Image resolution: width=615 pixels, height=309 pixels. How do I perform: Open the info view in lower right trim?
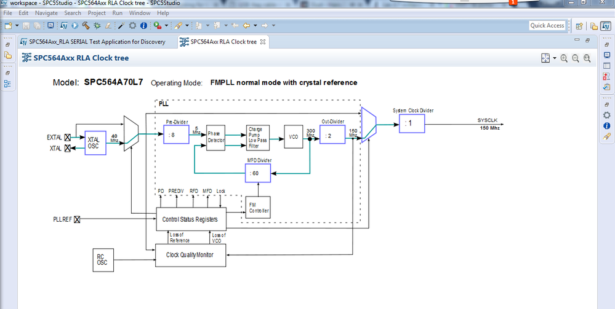(x=607, y=126)
